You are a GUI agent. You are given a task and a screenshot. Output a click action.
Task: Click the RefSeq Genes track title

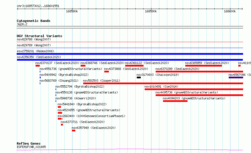pyautogui.click(x=28, y=143)
